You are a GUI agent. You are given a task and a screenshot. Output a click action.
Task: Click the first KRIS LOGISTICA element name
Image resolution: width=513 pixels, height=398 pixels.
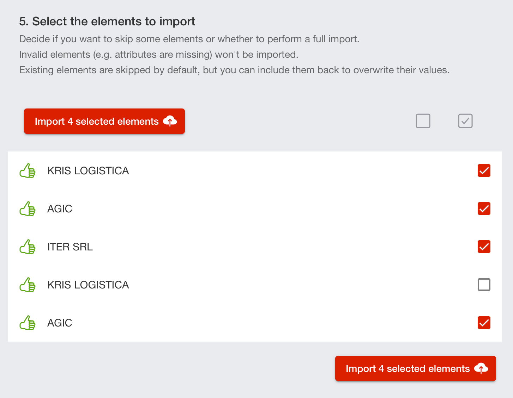coord(88,171)
